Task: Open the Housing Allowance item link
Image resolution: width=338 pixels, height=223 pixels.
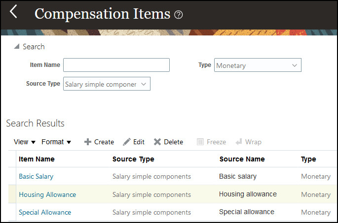Action: coord(47,194)
